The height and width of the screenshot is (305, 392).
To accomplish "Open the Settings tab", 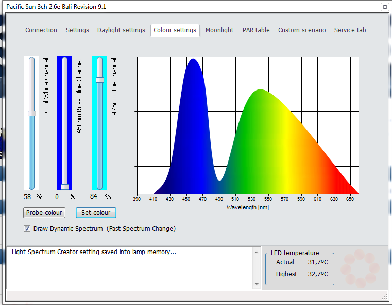I will pyautogui.click(x=77, y=30).
